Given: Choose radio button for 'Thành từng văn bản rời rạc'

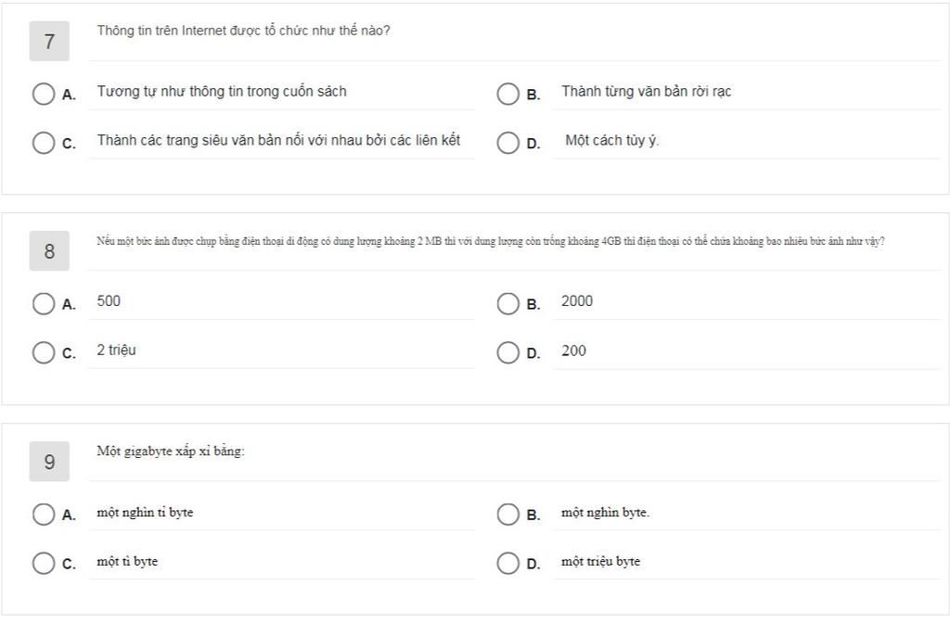Looking at the screenshot, I should [x=507, y=94].
